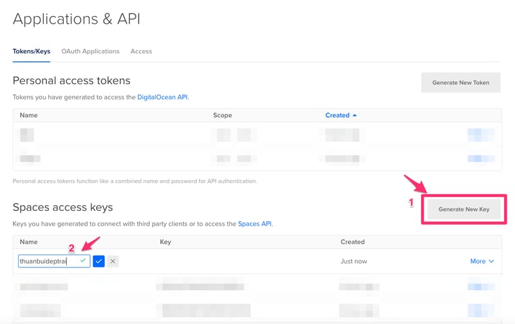Click the Generate New Token button

[x=460, y=82]
